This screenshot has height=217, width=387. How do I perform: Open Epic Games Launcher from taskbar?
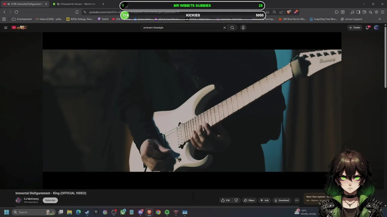(x=96, y=212)
